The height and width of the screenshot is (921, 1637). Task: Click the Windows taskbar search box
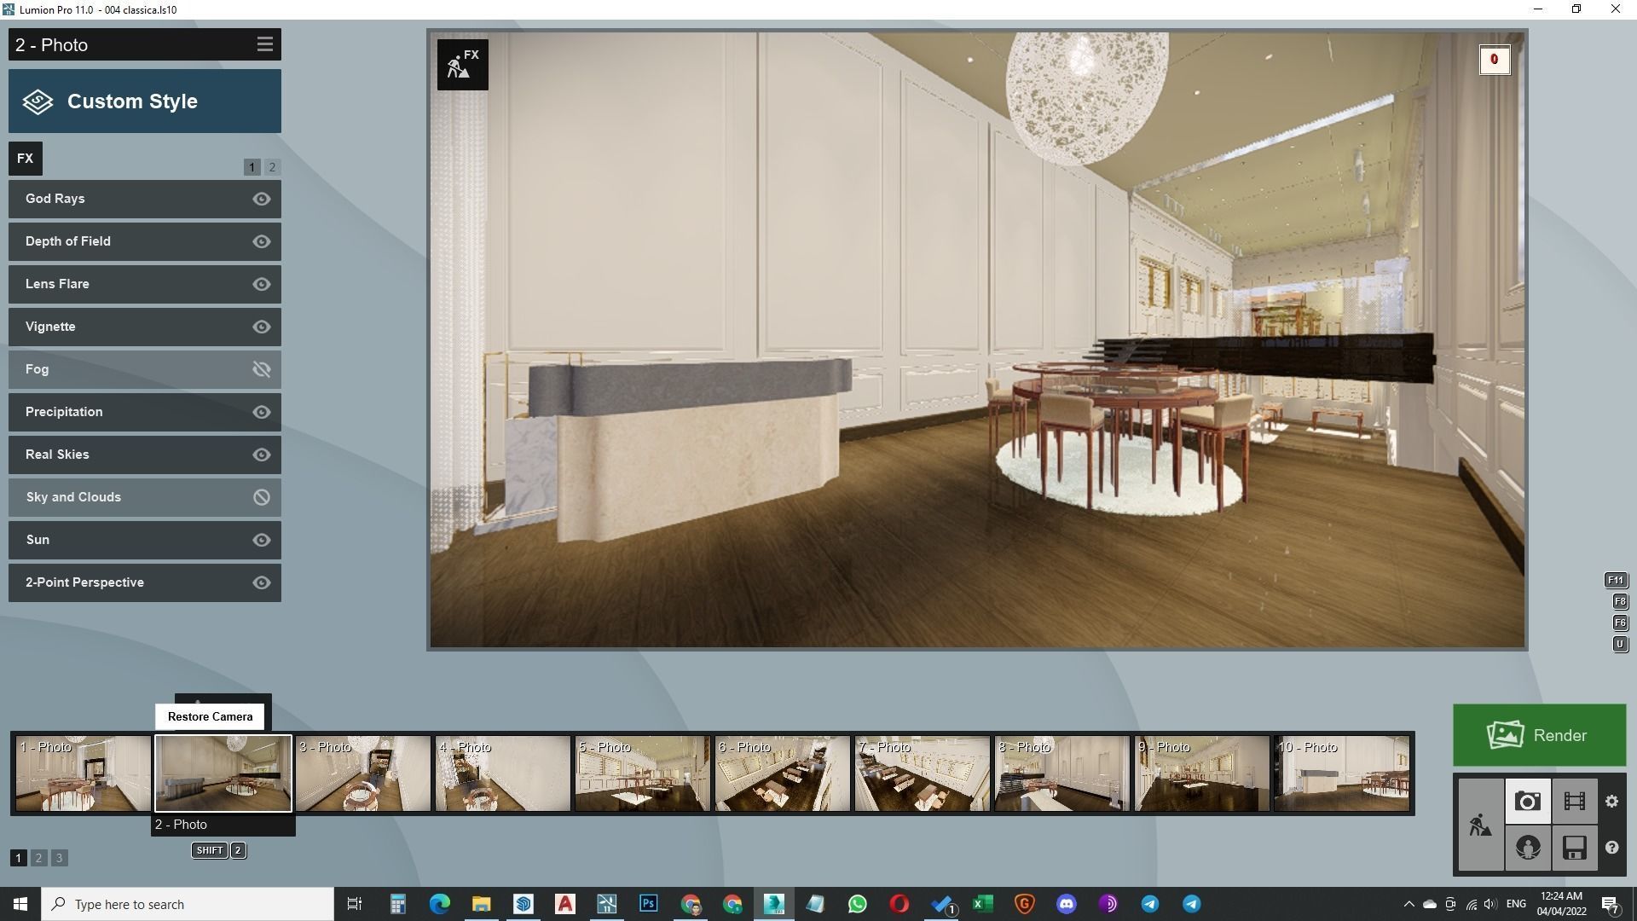[x=188, y=904]
